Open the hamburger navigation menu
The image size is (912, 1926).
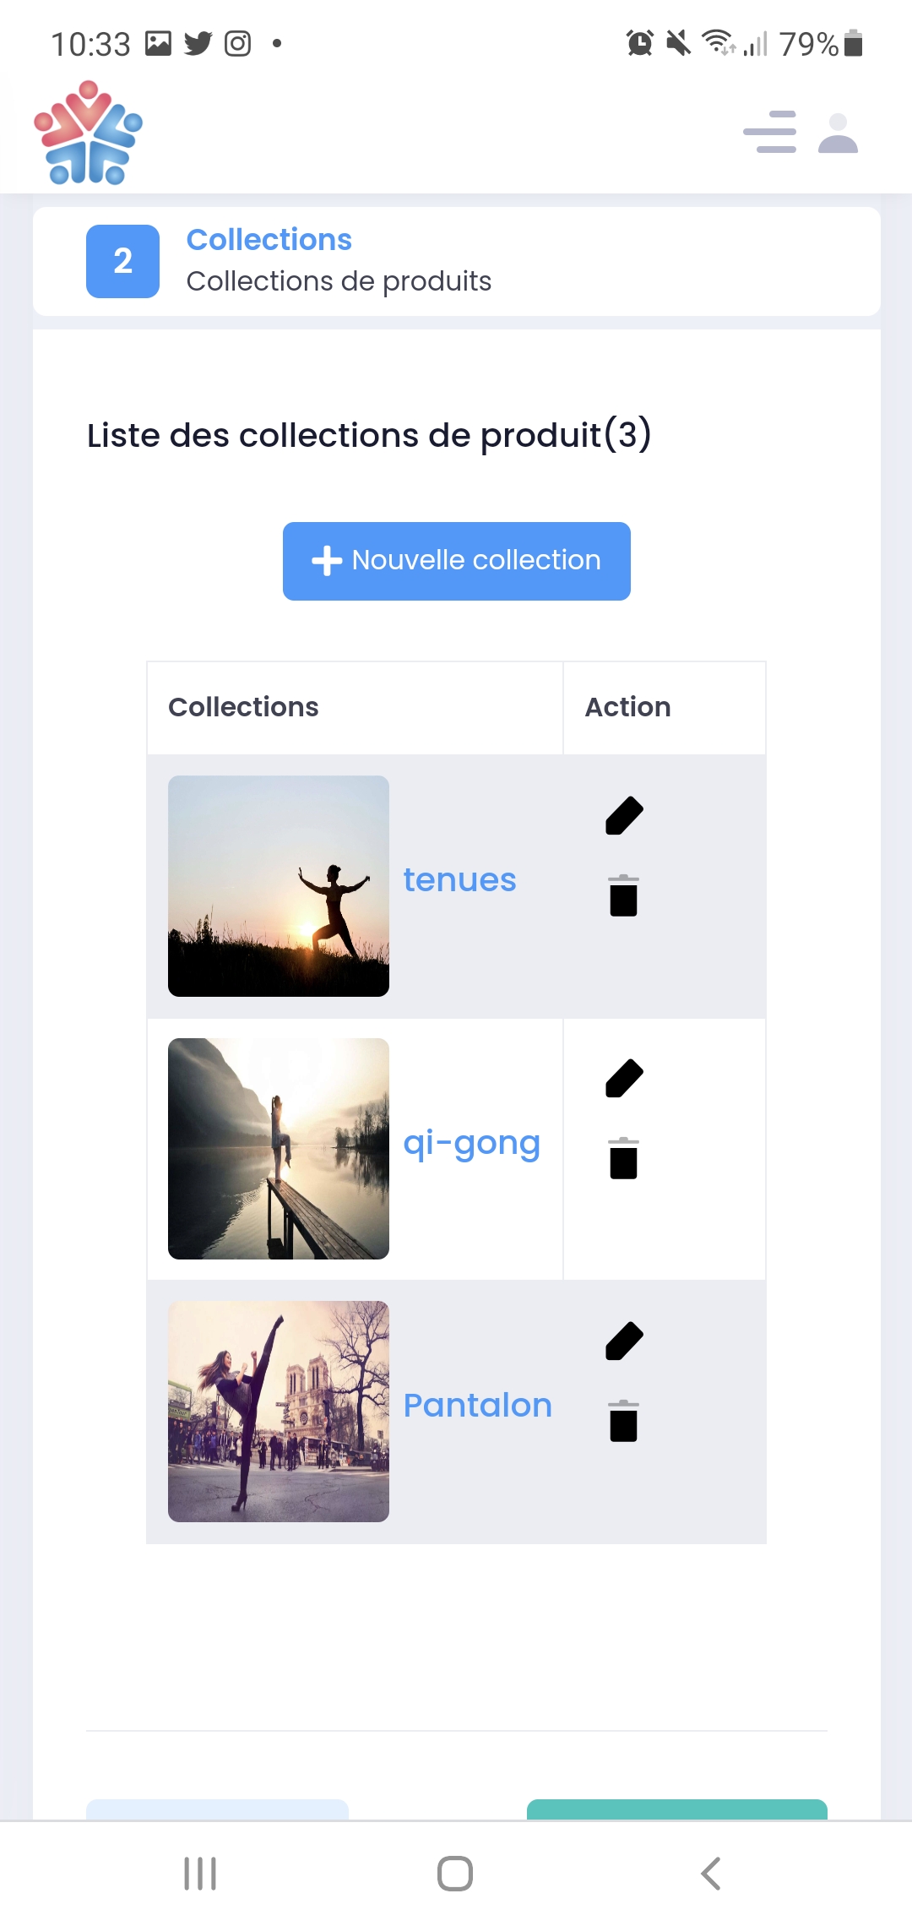coord(769,133)
